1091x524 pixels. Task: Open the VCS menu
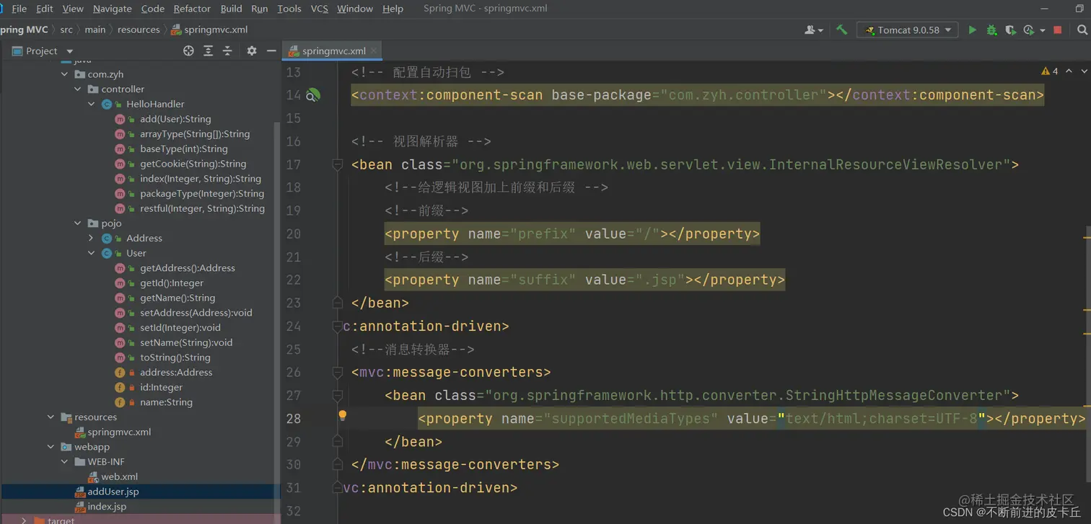319,9
